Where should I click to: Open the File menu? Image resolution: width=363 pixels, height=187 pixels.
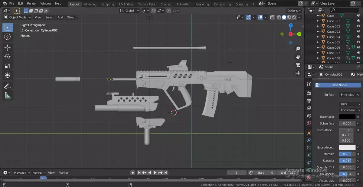pos(12,4)
